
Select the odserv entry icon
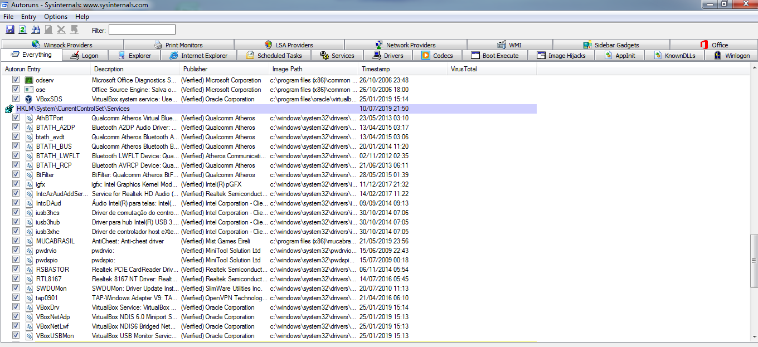click(29, 80)
